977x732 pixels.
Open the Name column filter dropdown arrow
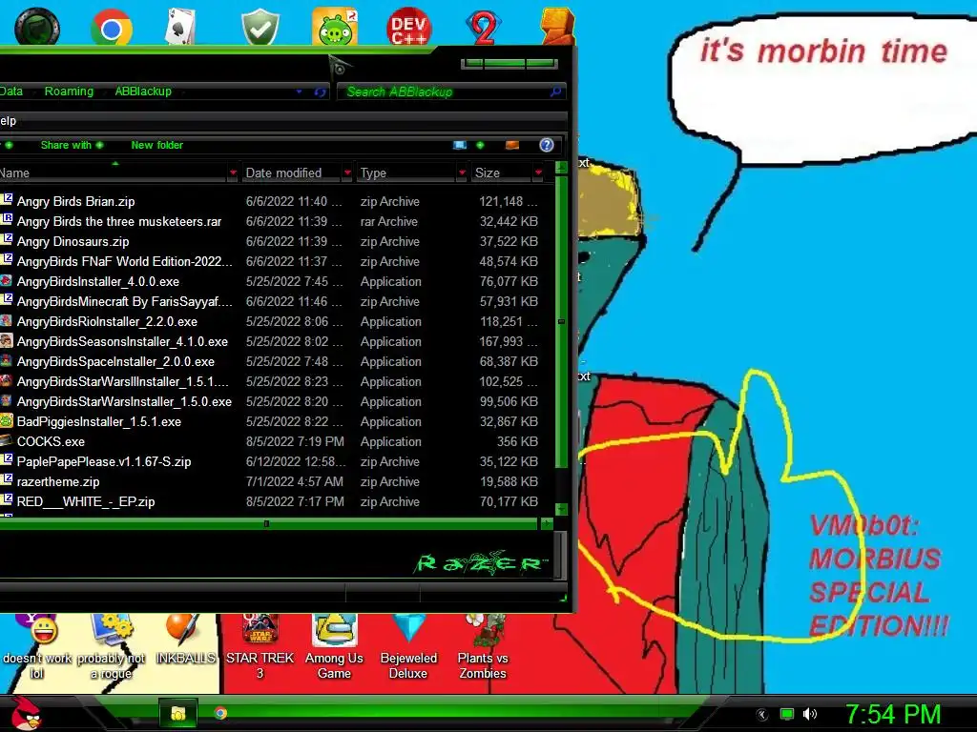tap(233, 173)
